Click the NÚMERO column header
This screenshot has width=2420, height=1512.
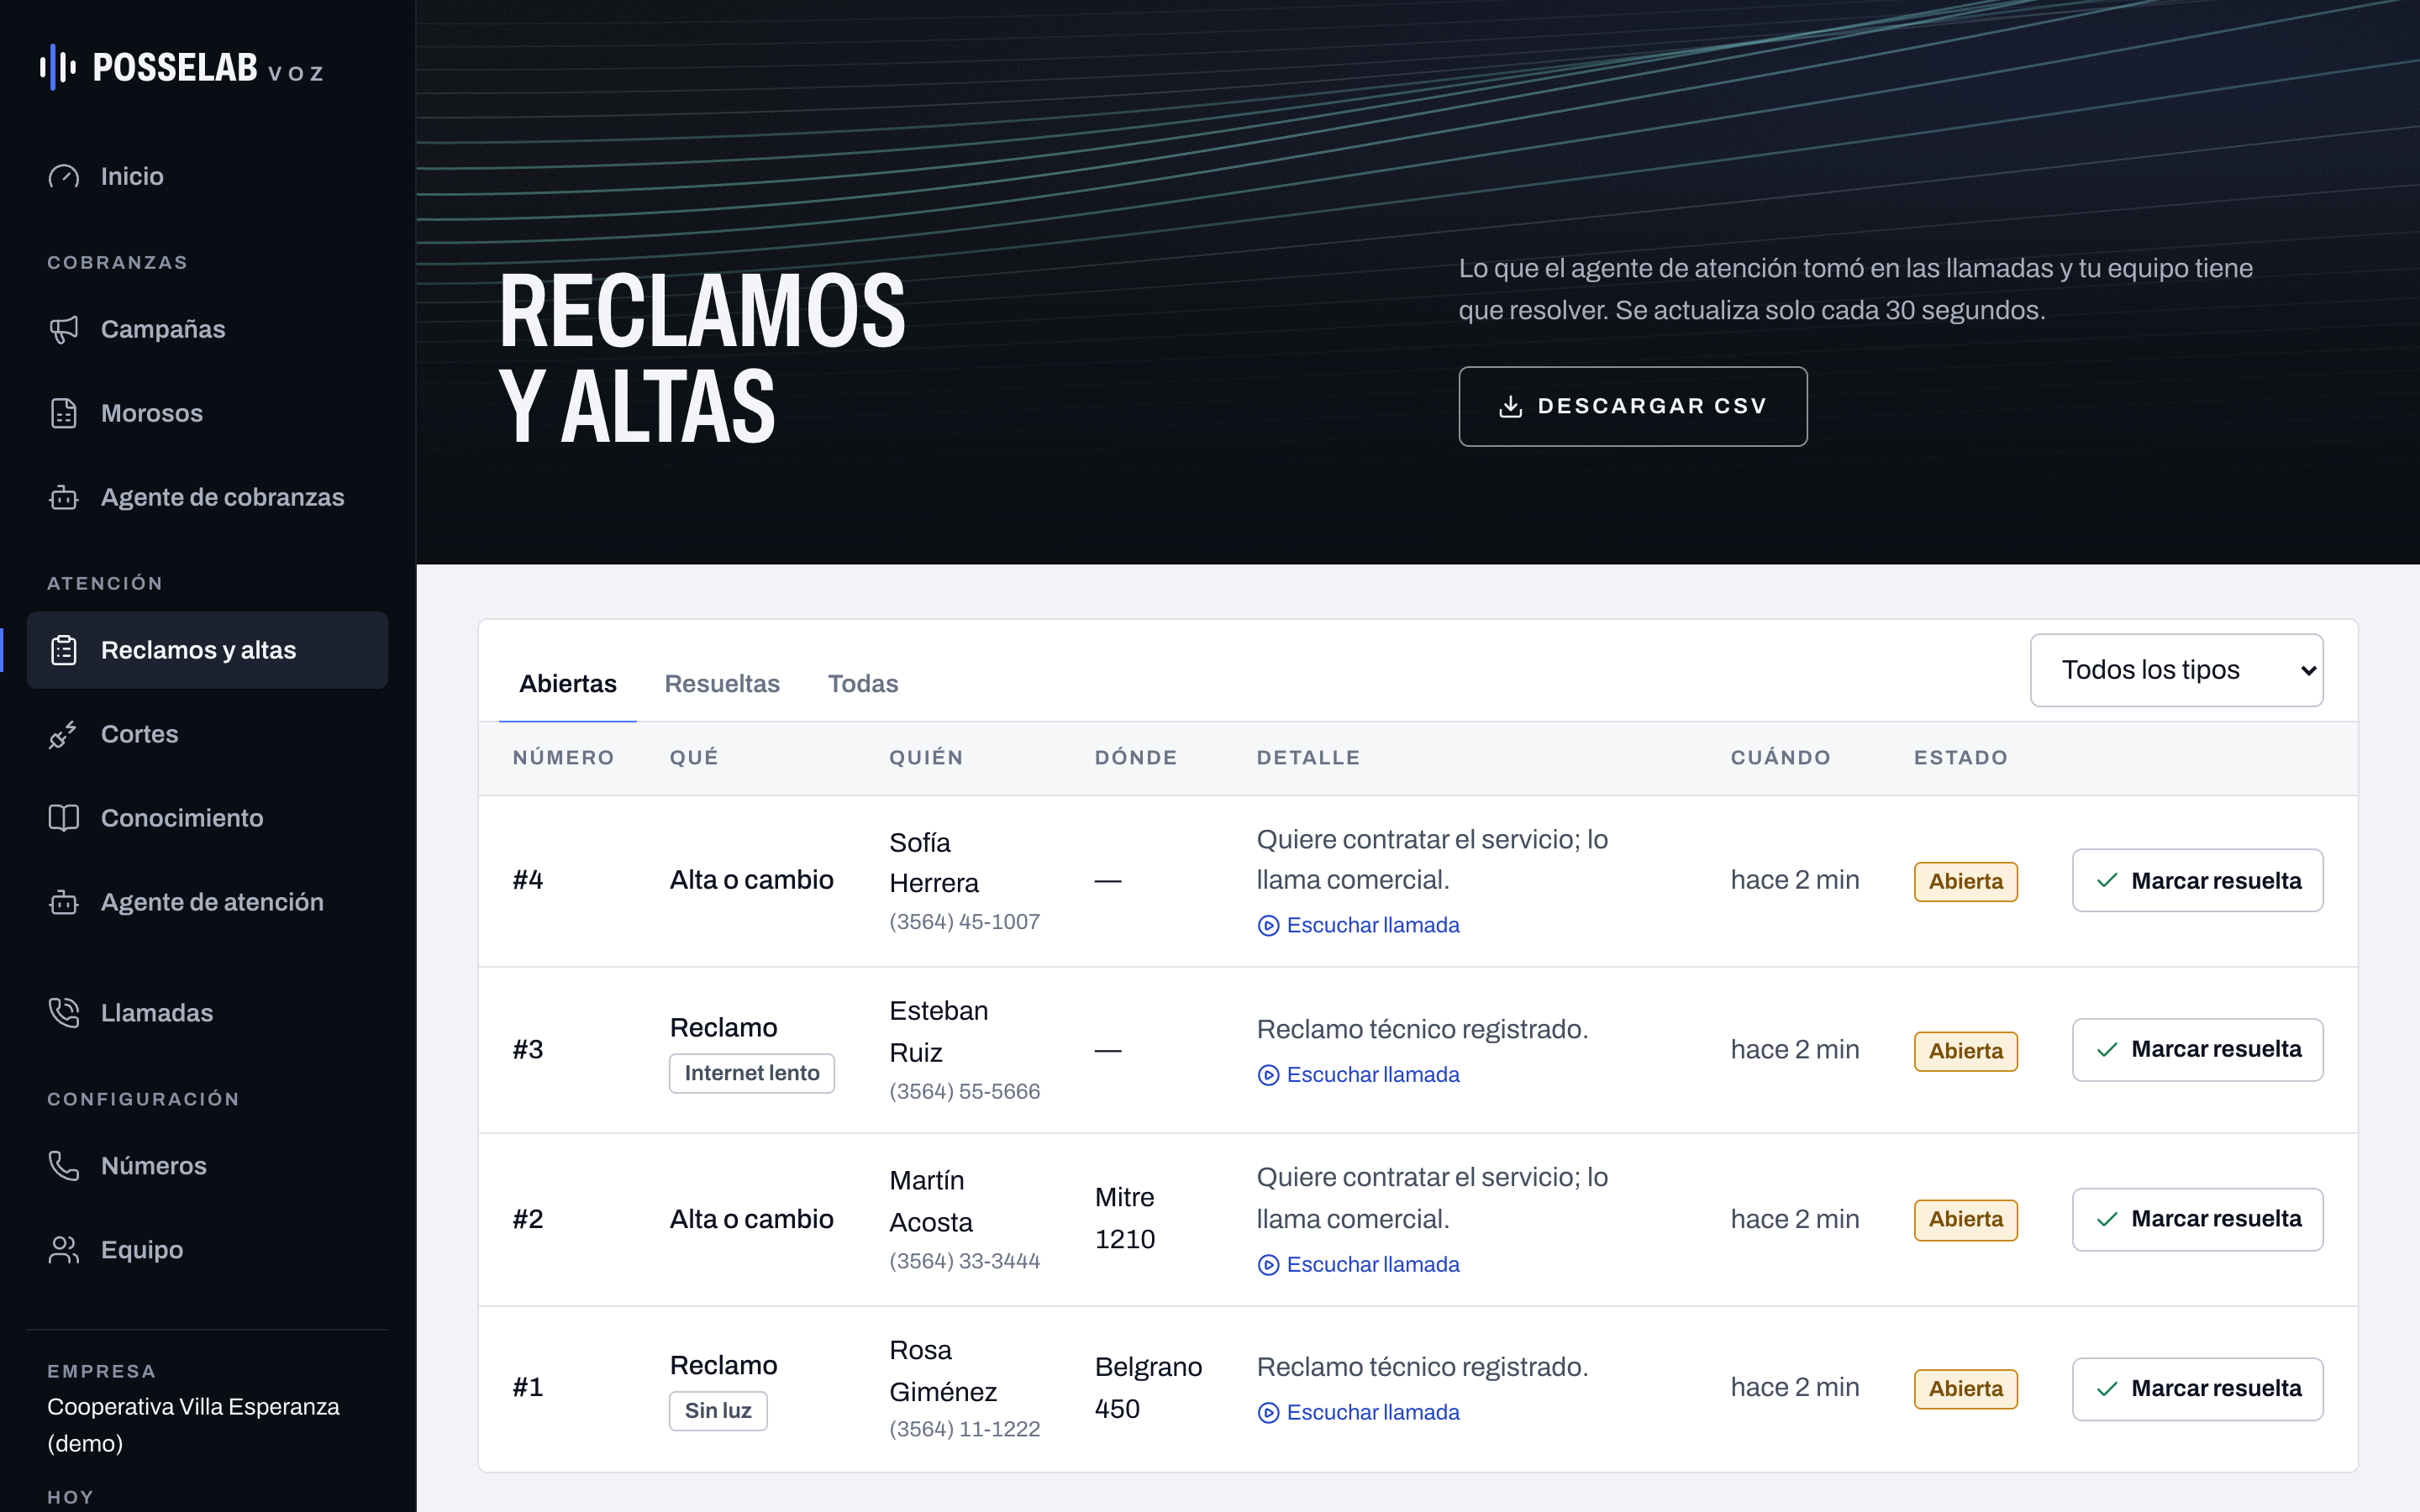[x=563, y=758]
